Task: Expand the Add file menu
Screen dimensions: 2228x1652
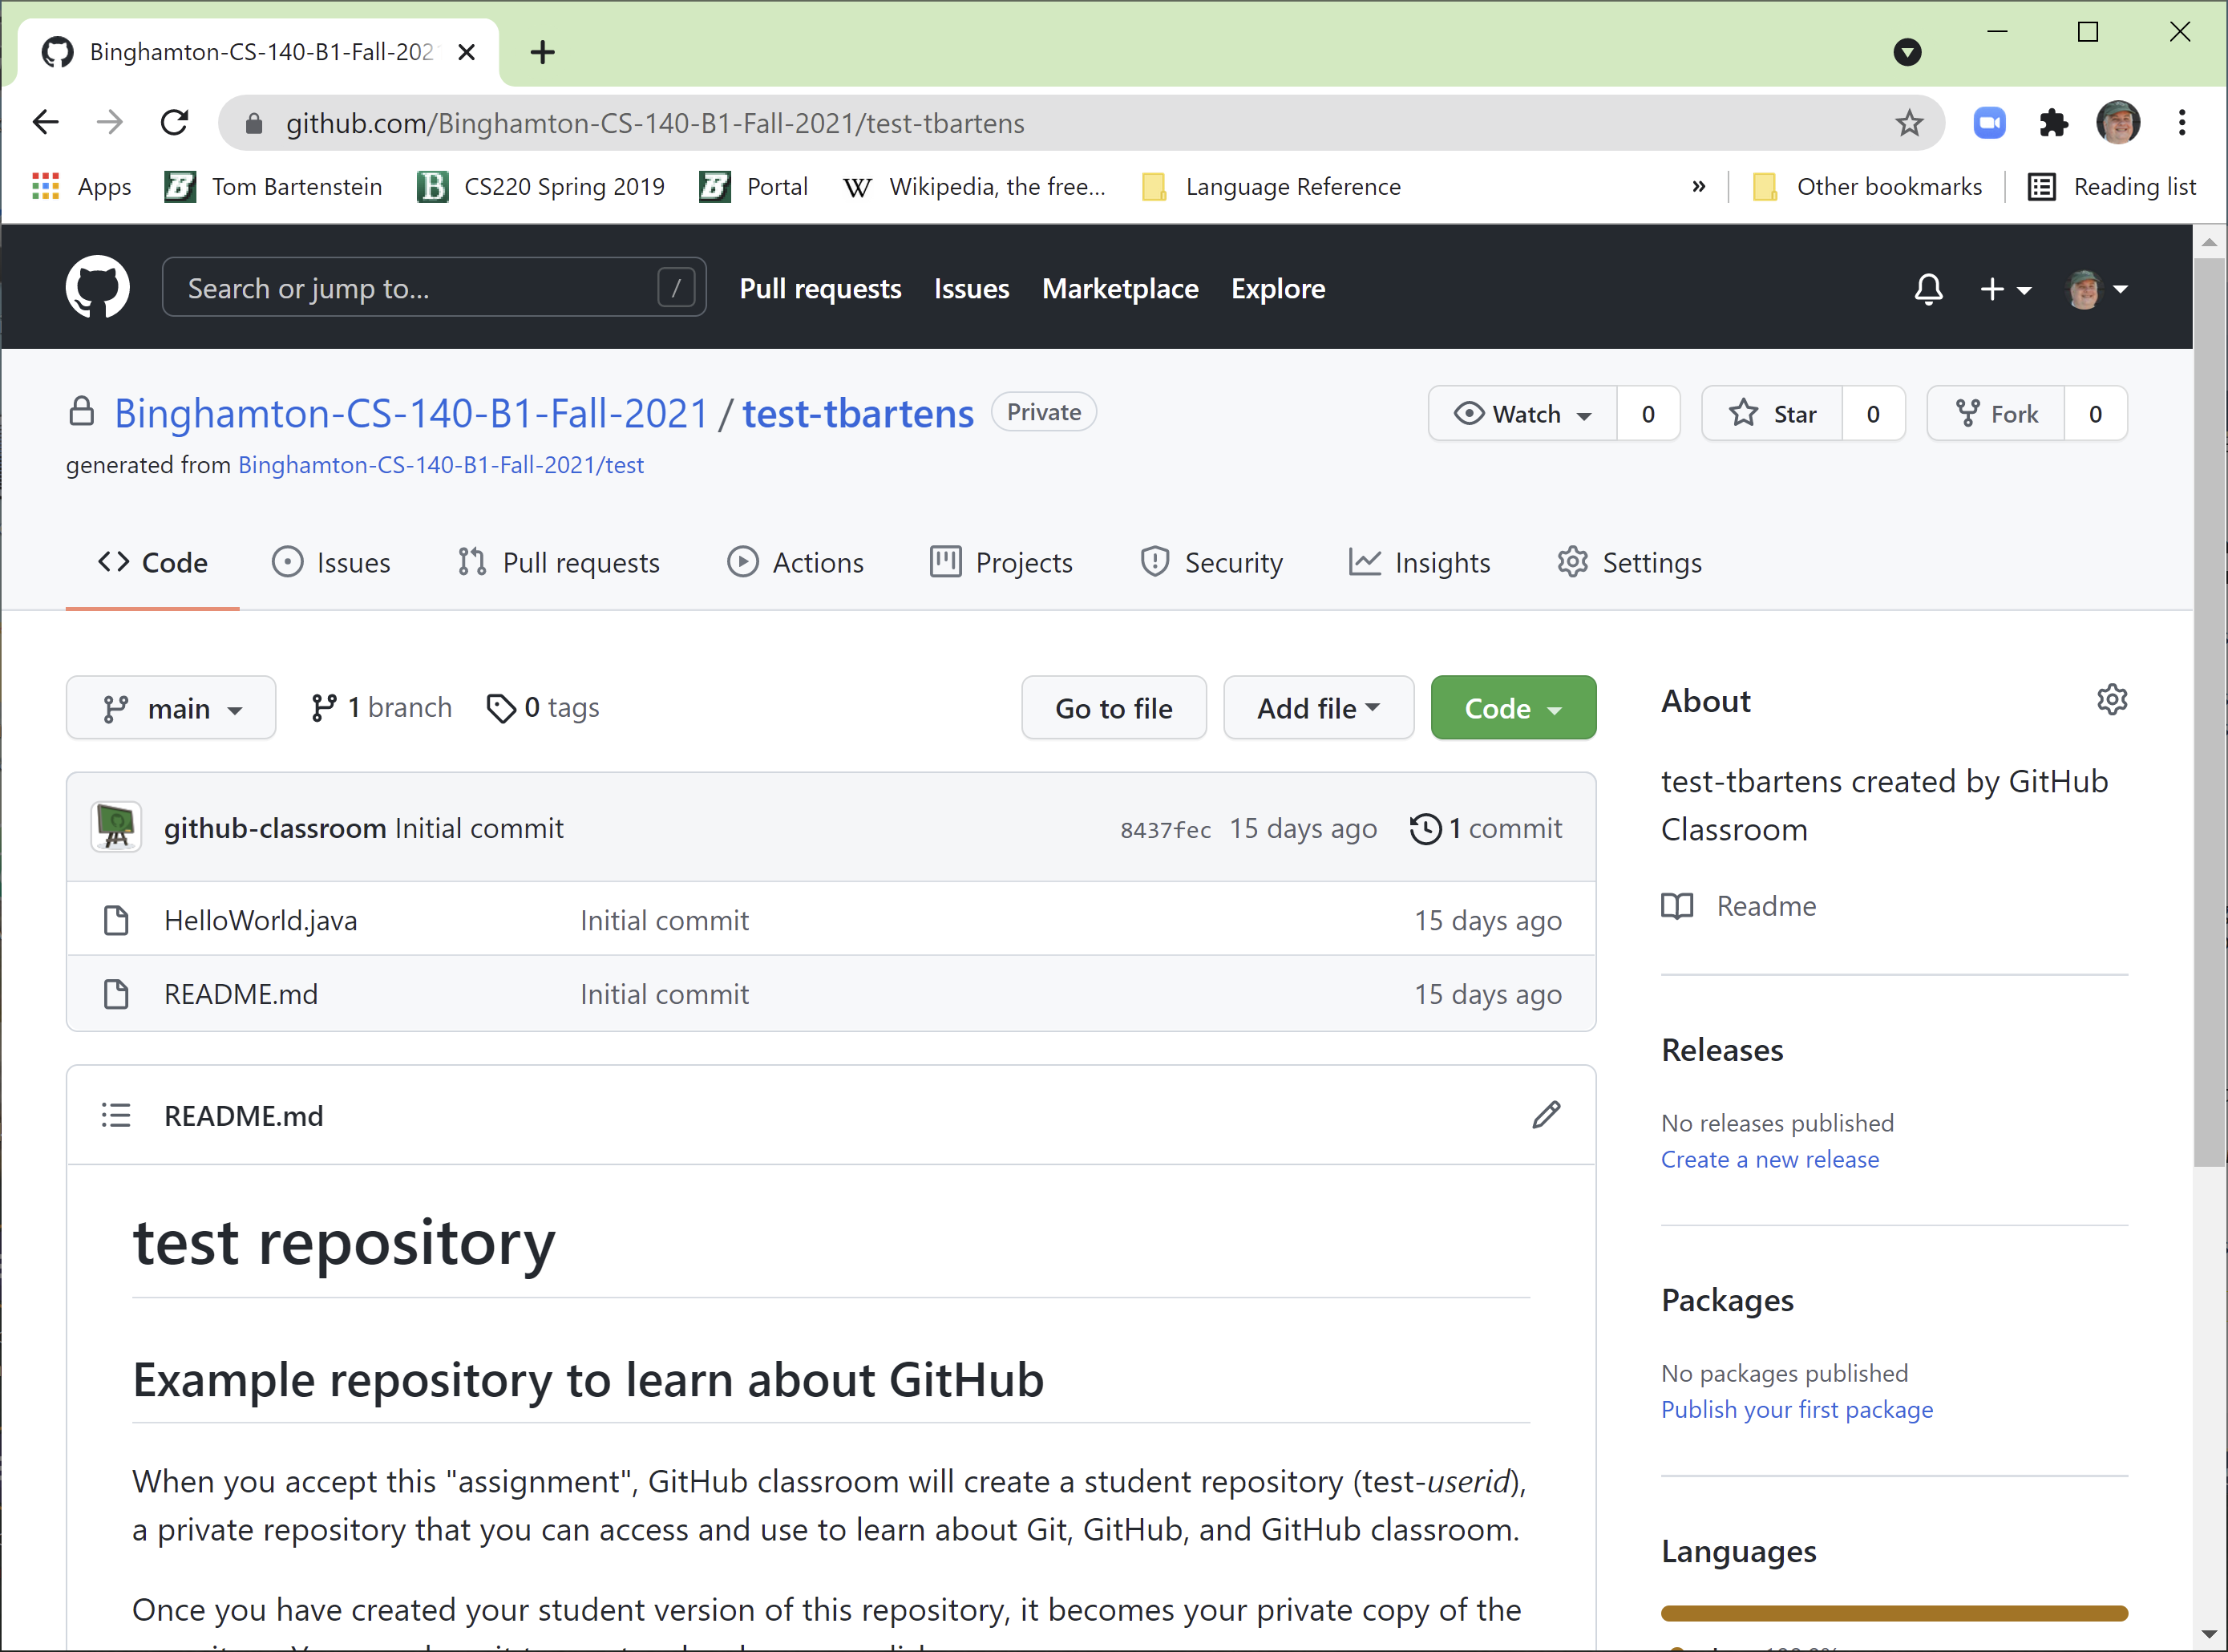Action: tap(1317, 708)
